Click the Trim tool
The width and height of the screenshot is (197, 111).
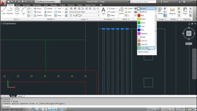(x=58, y=8)
